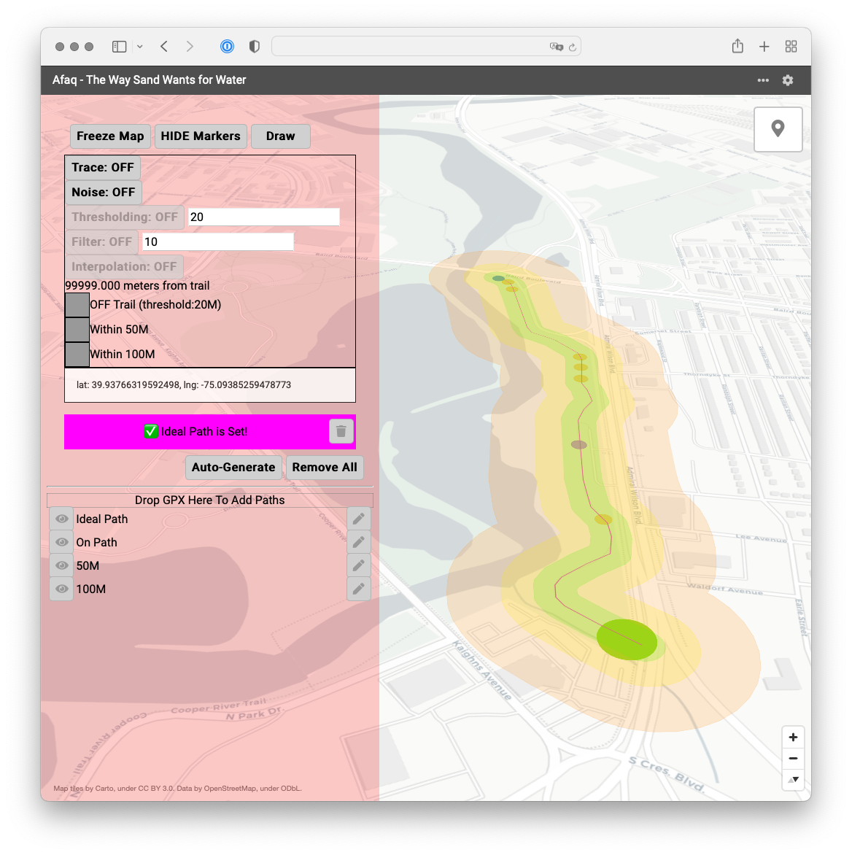Click the Freeze Map button

point(110,136)
